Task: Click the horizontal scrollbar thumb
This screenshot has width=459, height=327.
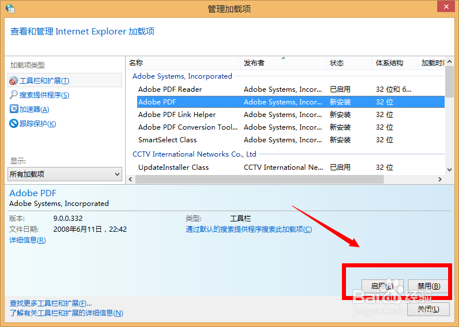Action: coord(259,179)
